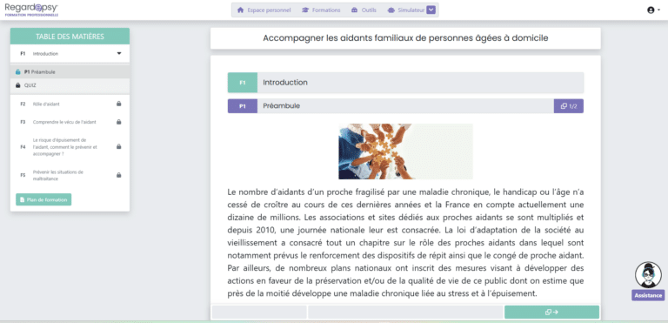
Task: Go to the next page with arrow button
Action: [x=551, y=313]
